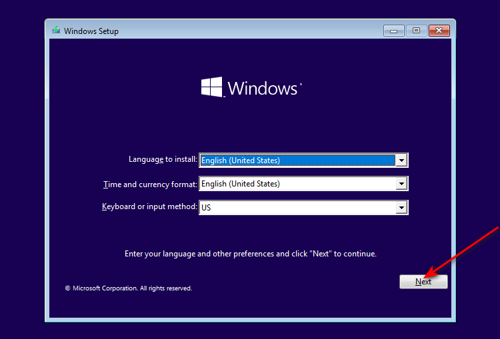Image resolution: width=500 pixels, height=339 pixels.
Task: Click the 'Time and currency format:' label
Action: coord(150,184)
